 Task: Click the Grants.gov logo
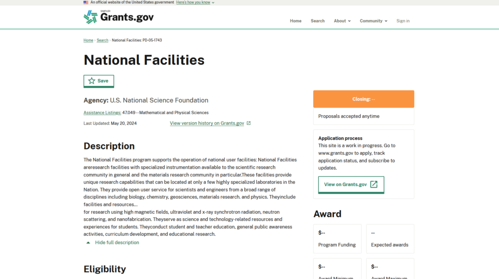[118, 17]
